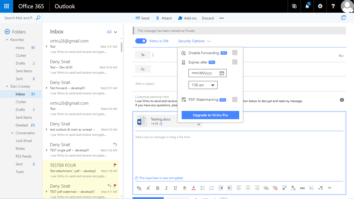The width and height of the screenshot is (354, 199).
Task: Open the account profile picture
Action: click(347, 6)
